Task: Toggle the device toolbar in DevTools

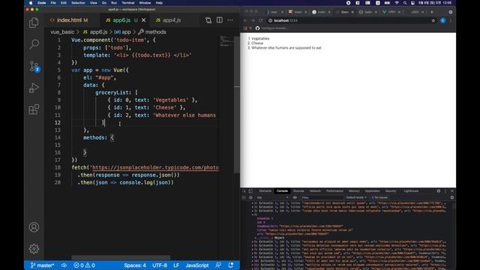Action: 250,191
